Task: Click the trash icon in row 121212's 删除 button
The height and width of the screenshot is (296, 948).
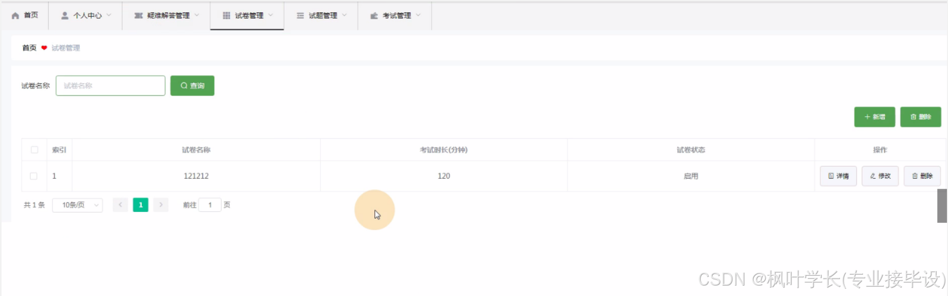Action: click(915, 176)
